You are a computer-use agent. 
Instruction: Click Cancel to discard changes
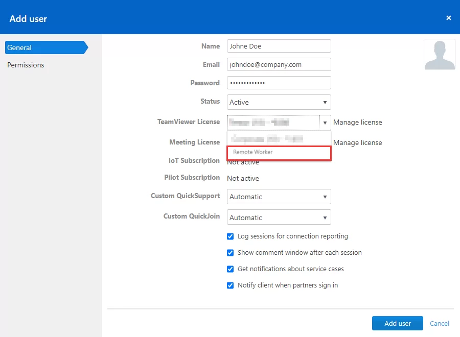tap(439, 323)
